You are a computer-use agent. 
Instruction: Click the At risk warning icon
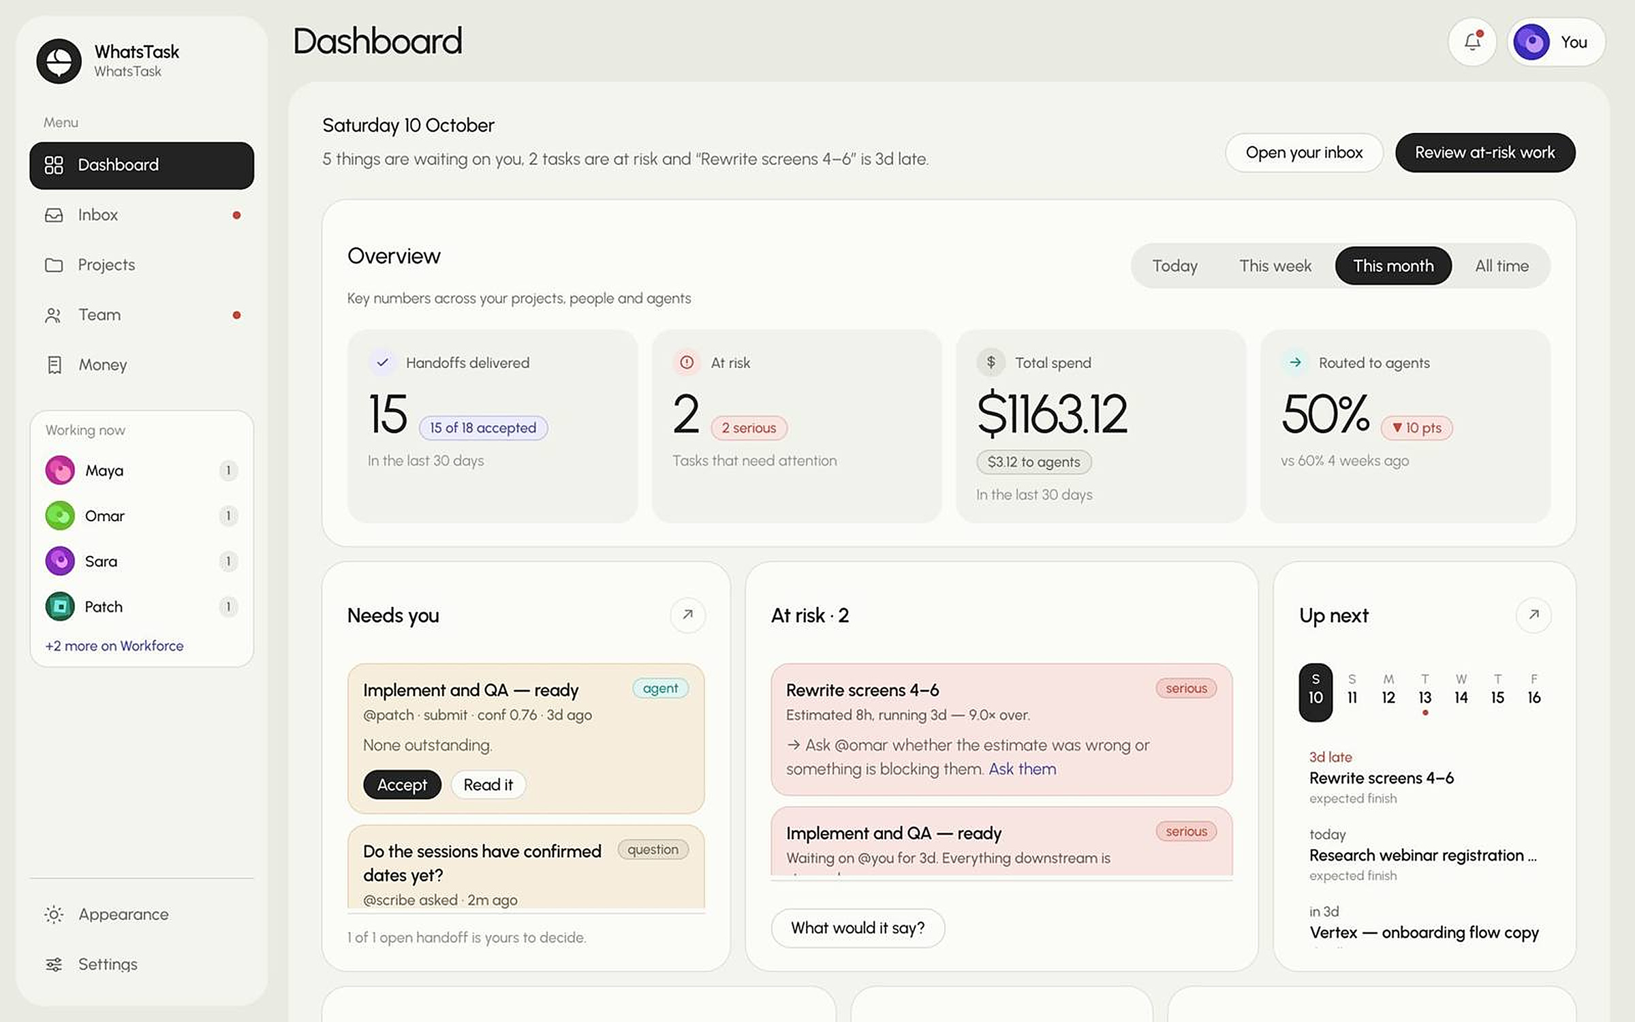pos(687,362)
